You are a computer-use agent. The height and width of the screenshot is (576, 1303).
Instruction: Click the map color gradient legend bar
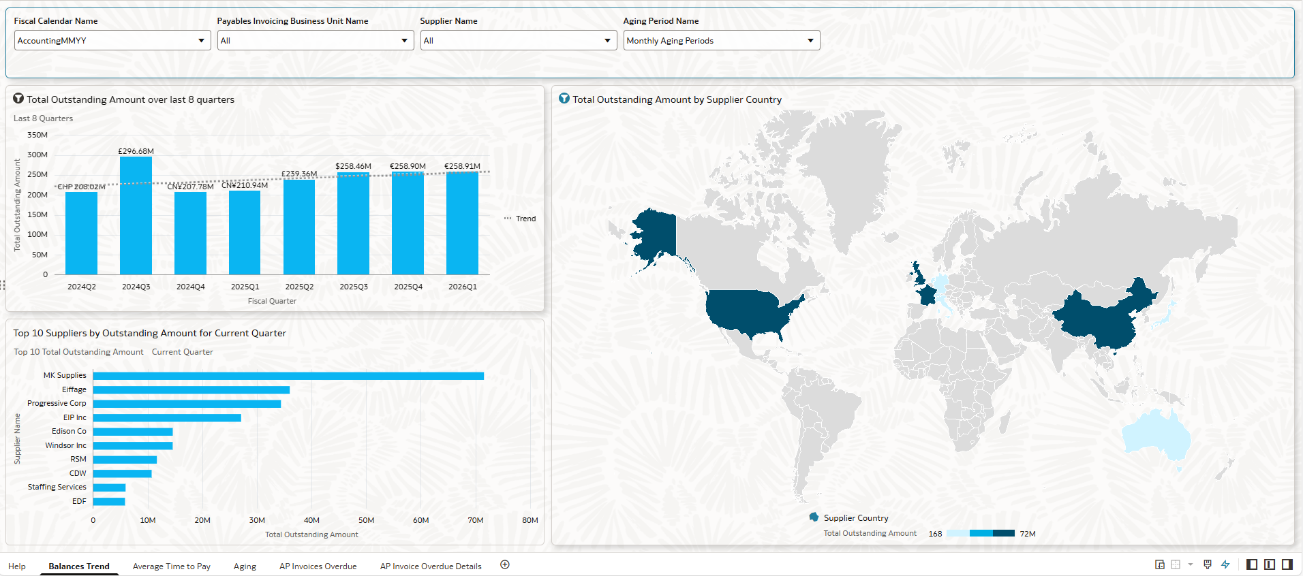pos(981,533)
